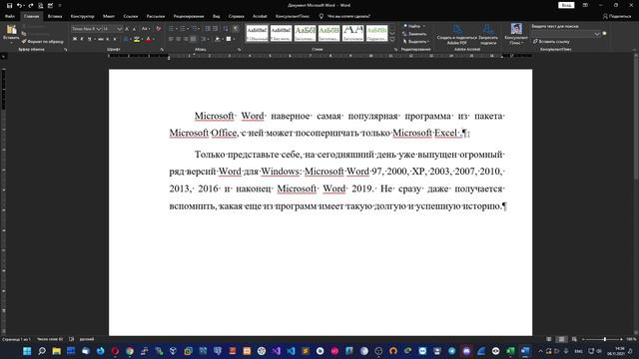Switch to the Ссылки (References) tab
This screenshot has width=639, height=359.
[x=131, y=16]
